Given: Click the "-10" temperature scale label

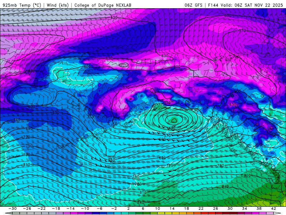Looking at the screenshot, I should (x=85, y=209).
